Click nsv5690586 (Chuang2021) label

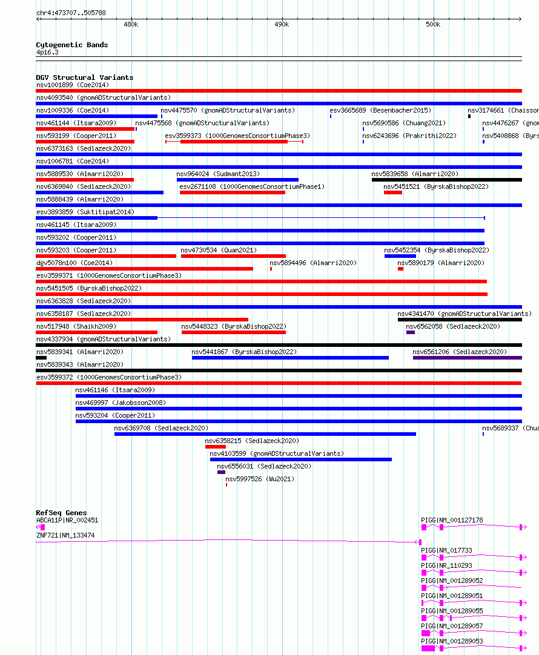tap(404, 123)
